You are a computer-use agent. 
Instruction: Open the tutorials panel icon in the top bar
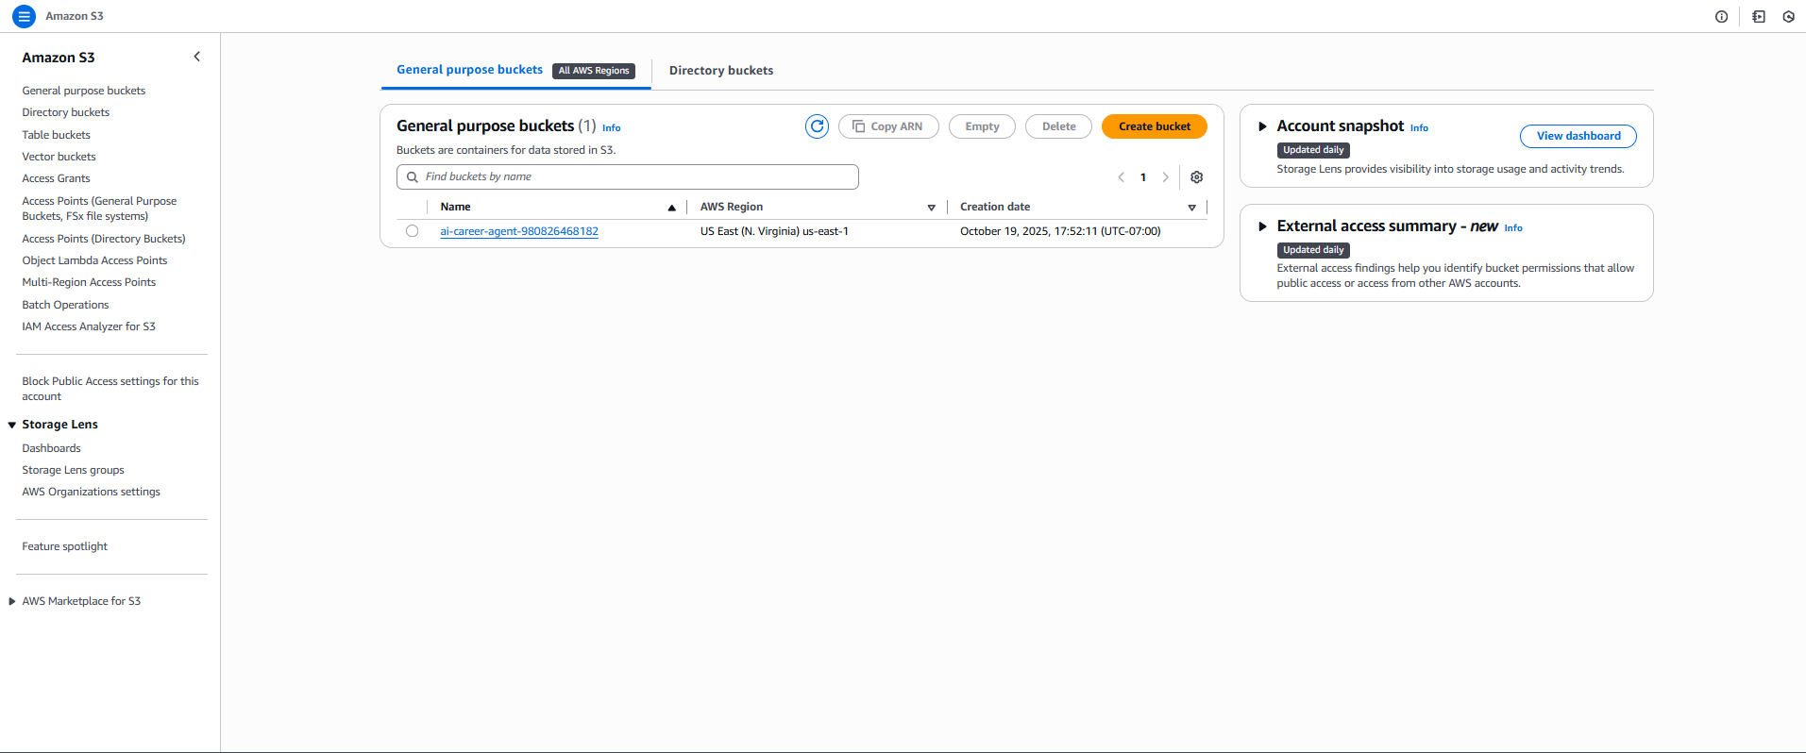(1758, 16)
